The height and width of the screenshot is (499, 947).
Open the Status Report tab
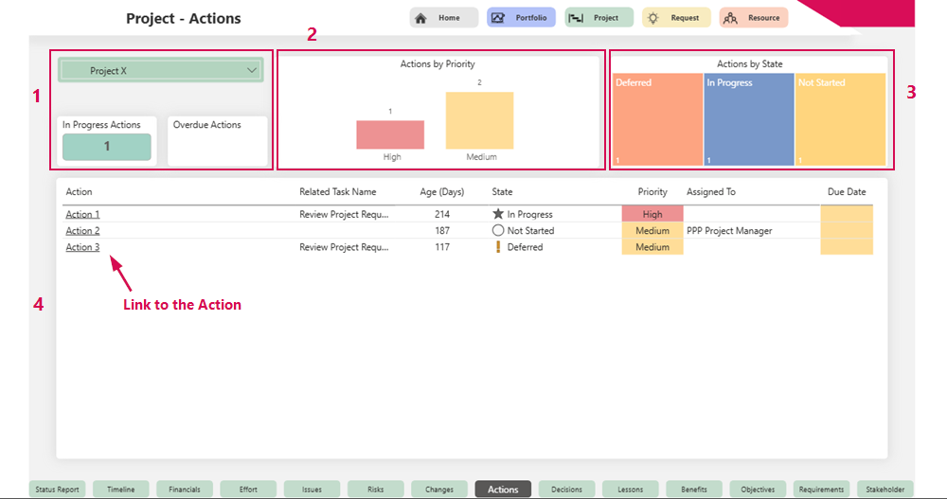57,490
